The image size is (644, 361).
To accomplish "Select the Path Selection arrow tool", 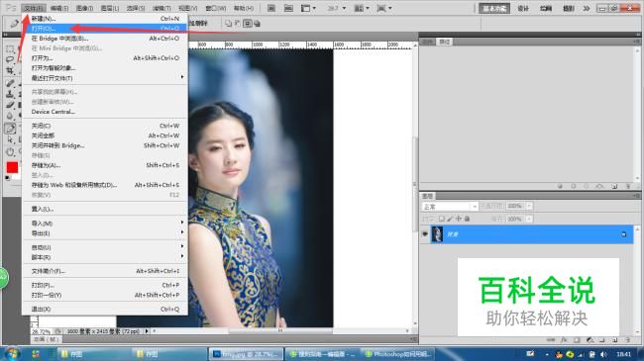I will pyautogui.click(x=10, y=140).
